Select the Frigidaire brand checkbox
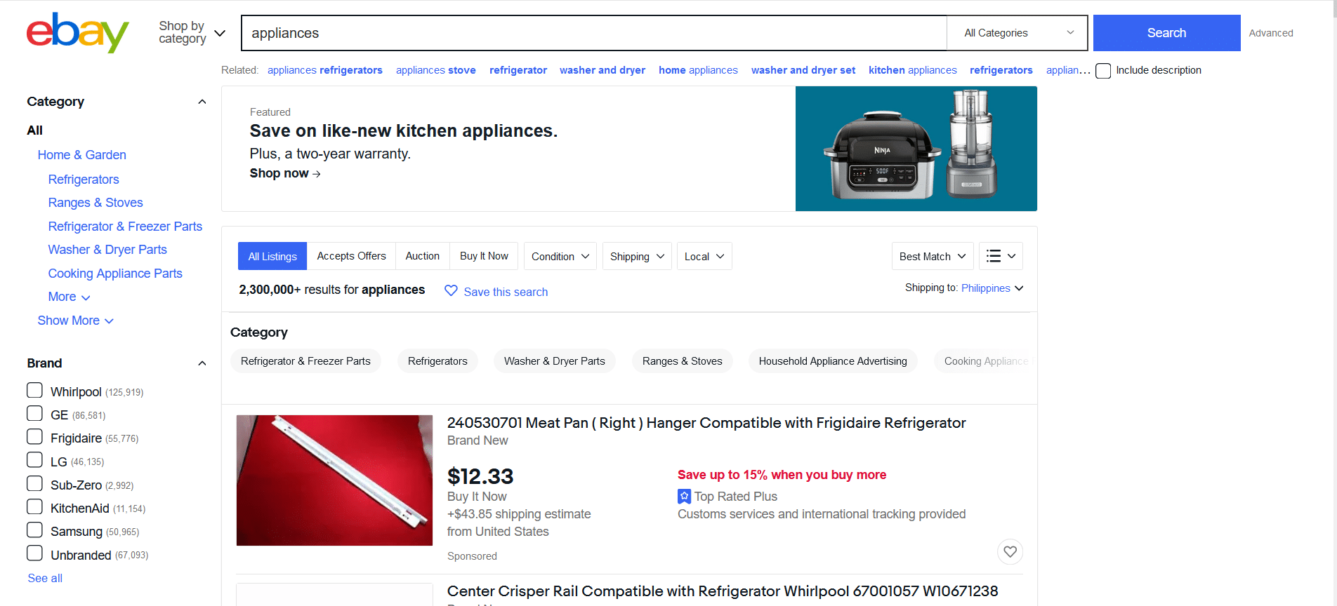This screenshot has height=606, width=1337. point(34,436)
